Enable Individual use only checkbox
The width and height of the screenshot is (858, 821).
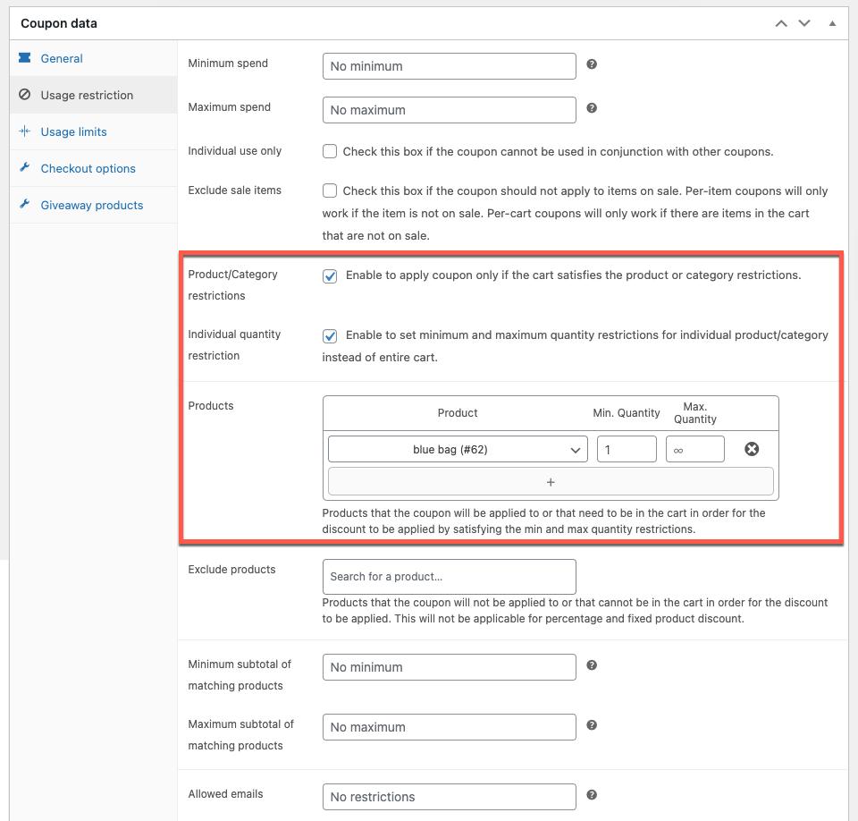click(x=330, y=151)
